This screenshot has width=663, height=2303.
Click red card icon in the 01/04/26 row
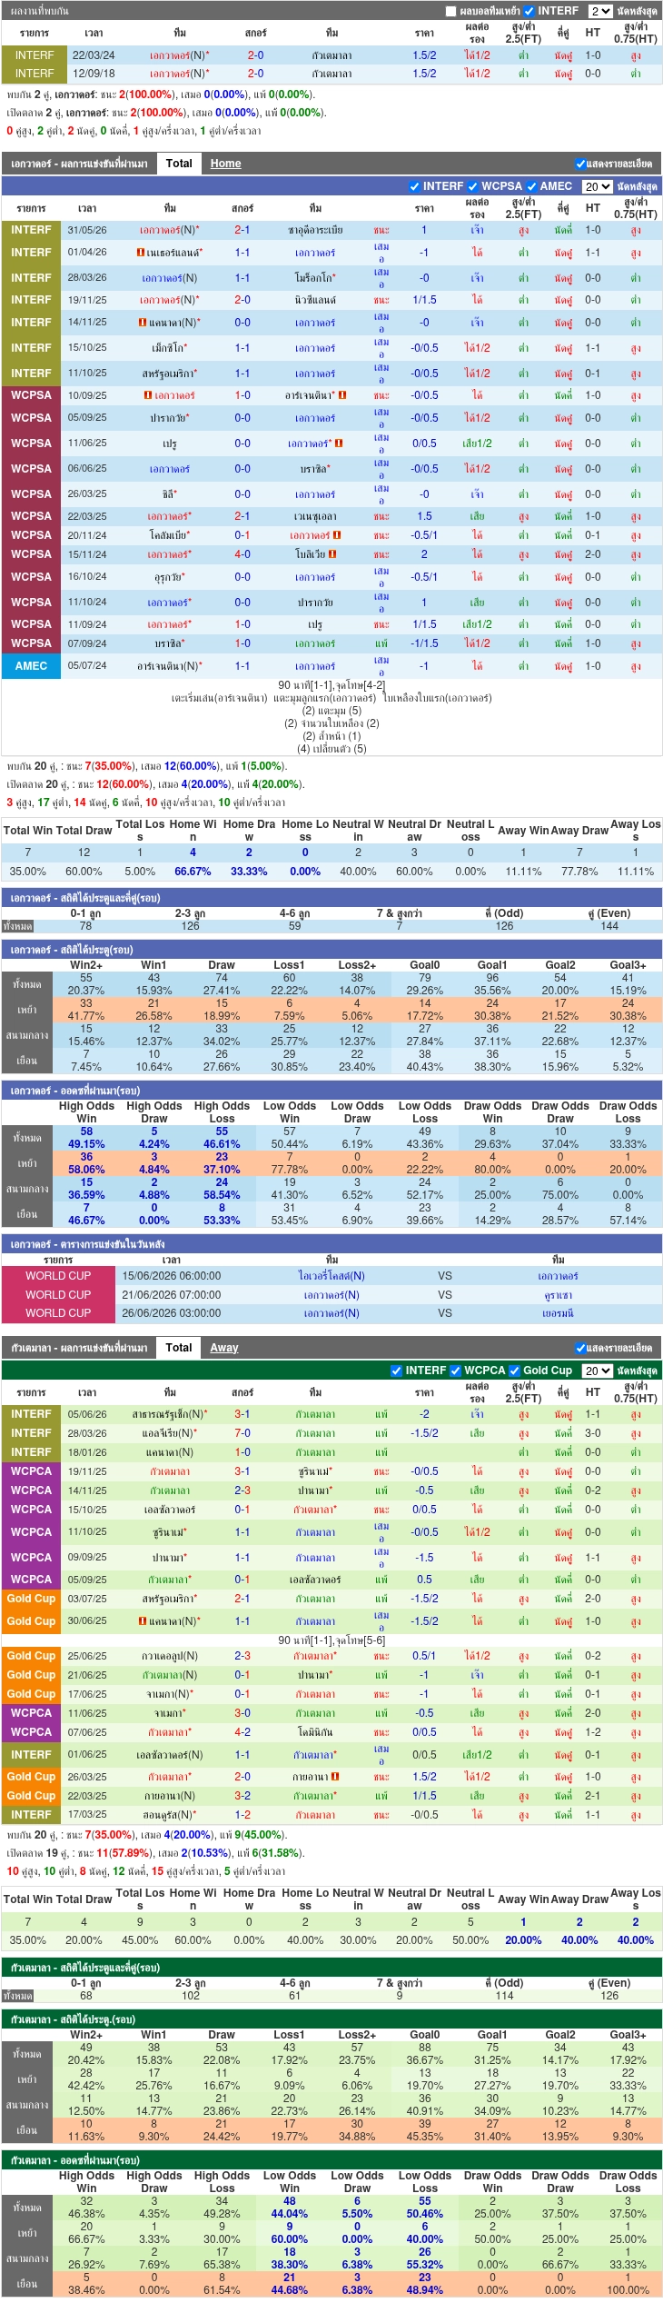tap(141, 253)
